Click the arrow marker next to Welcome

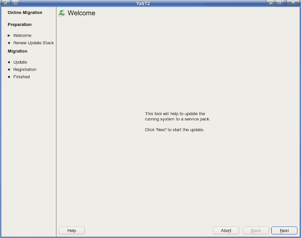click(x=9, y=35)
